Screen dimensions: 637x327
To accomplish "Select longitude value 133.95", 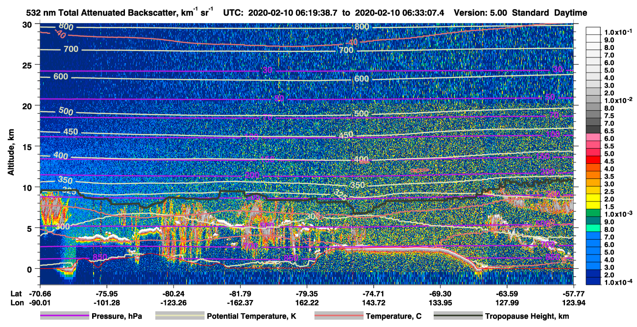I will [440, 303].
